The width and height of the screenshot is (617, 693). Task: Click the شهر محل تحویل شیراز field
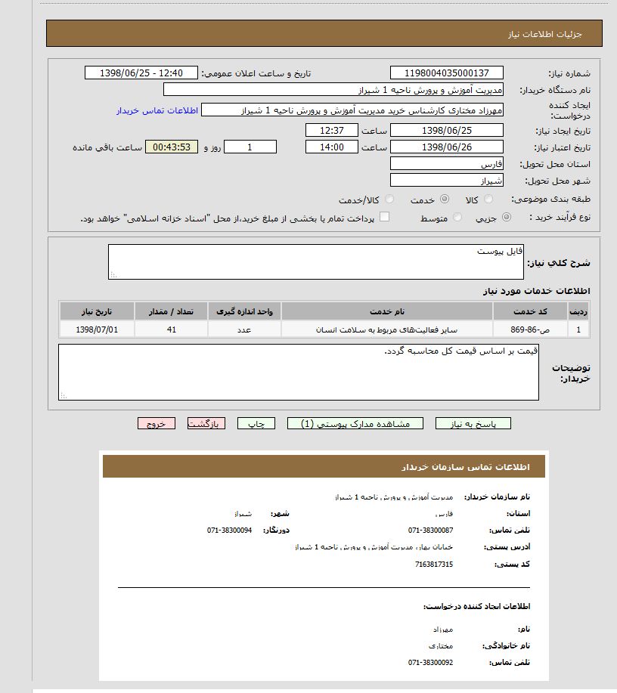(446, 180)
